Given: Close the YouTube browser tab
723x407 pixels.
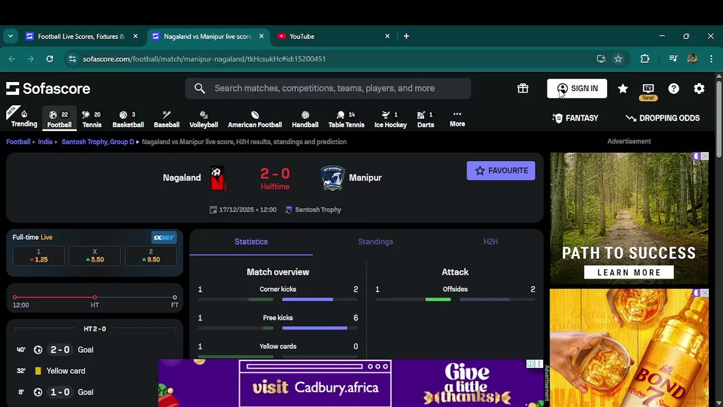Looking at the screenshot, I should pyautogui.click(x=387, y=36).
